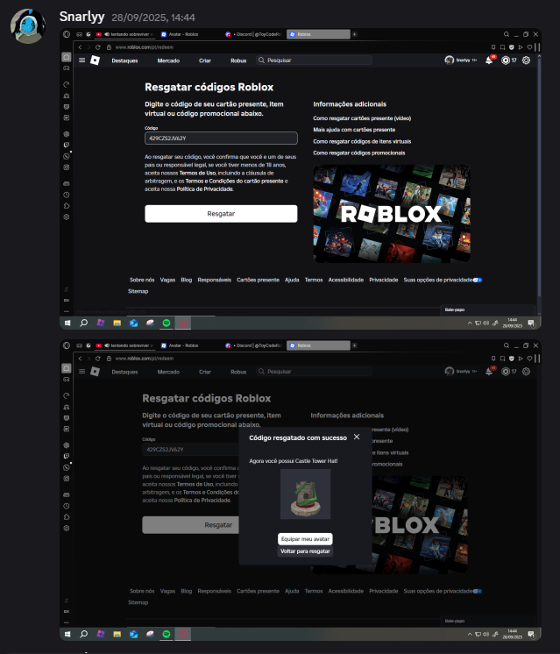In the first screenshot, click the Opera GX icon in the taskbar
The width and height of the screenshot is (560, 654).
point(182,323)
